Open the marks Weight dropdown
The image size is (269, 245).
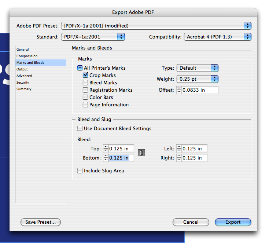(198, 79)
